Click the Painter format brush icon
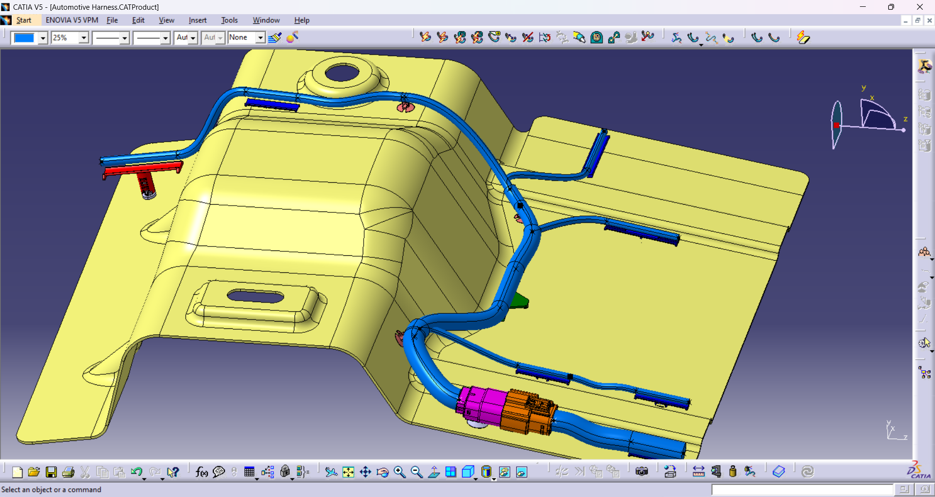935x497 pixels. (275, 38)
